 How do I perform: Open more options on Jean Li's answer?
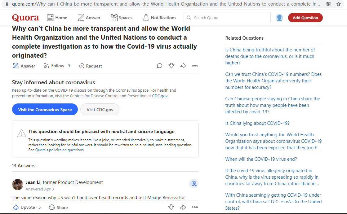coord(195,207)
